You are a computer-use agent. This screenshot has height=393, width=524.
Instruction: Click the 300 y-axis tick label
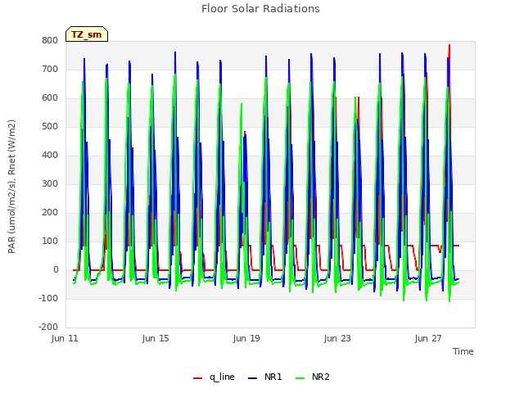coord(50,183)
